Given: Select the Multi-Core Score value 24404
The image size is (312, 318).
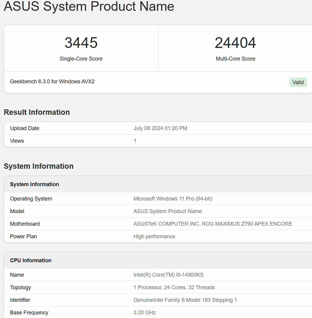Looking at the screenshot, I should (235, 43).
